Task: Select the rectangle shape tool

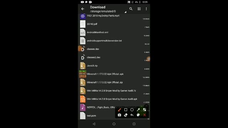Action: tap(126, 110)
